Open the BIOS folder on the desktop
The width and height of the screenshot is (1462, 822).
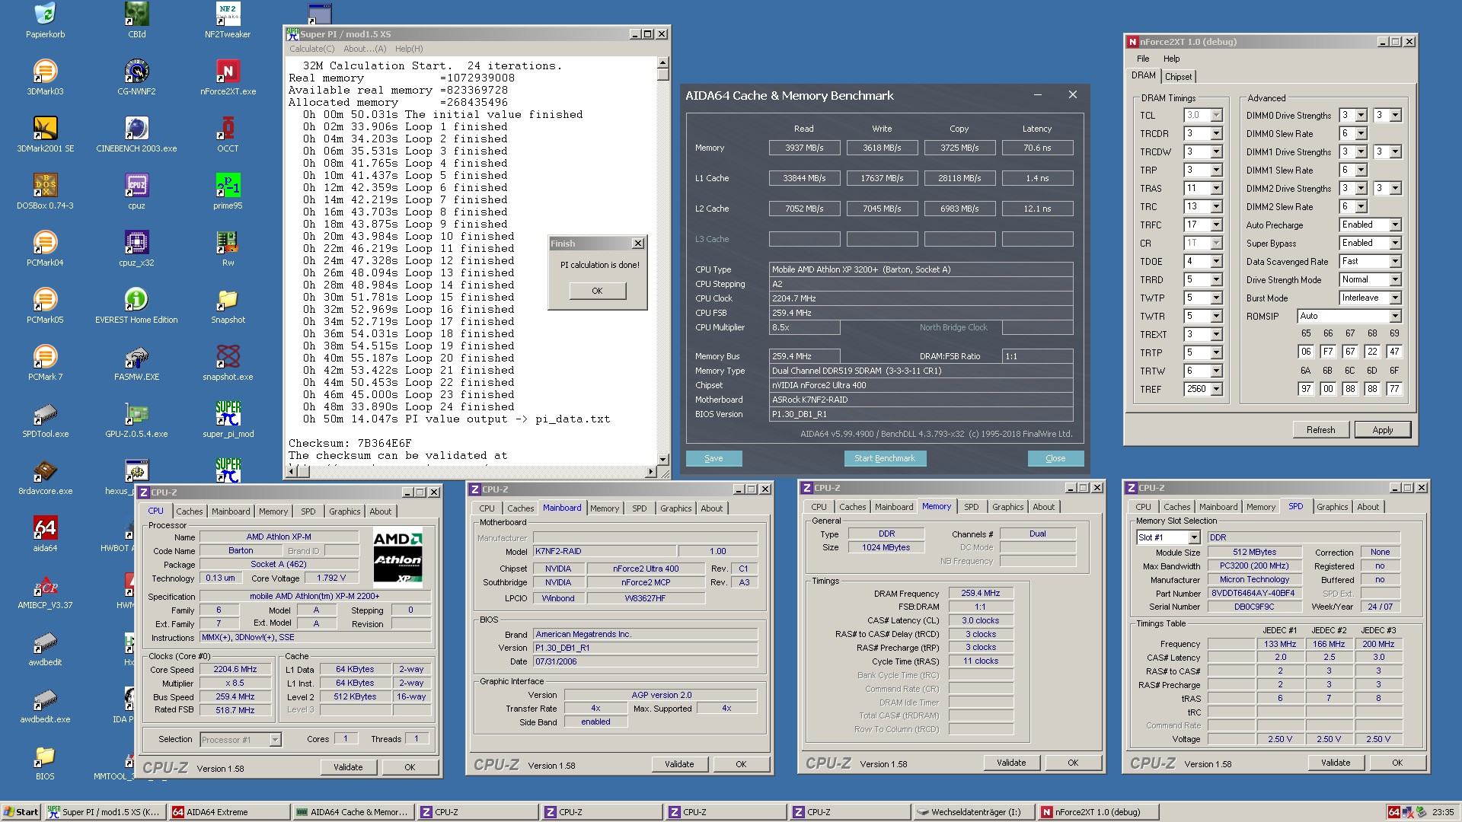point(45,762)
